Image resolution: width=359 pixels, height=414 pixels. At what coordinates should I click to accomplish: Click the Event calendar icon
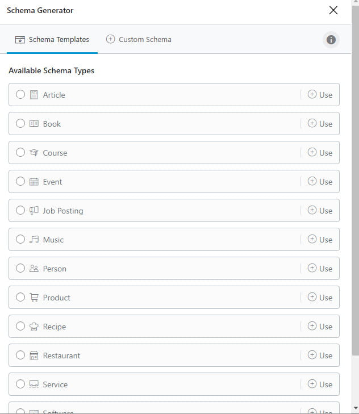(x=34, y=182)
